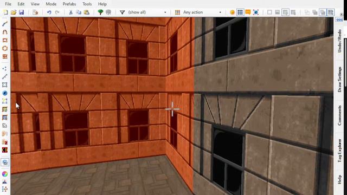Open the File menu
Screen dimensions: 347x195
pyautogui.click(x=8, y=4)
